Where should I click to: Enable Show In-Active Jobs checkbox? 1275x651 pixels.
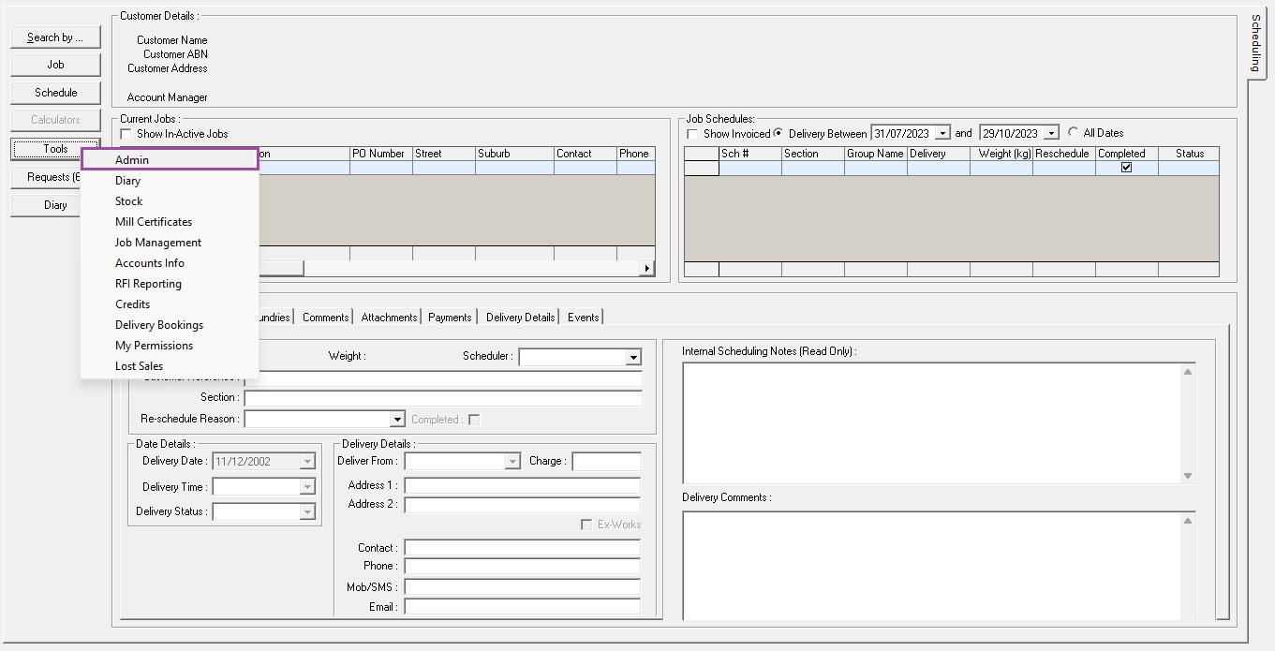pyautogui.click(x=126, y=134)
